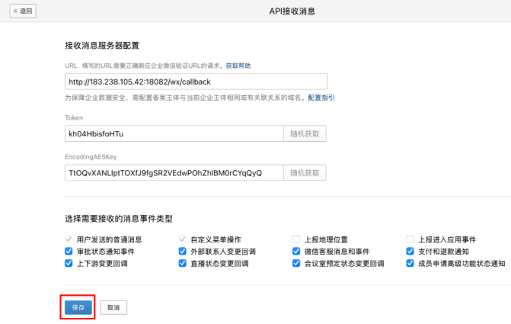Focus the Token input field
511x324 pixels.
(174, 133)
